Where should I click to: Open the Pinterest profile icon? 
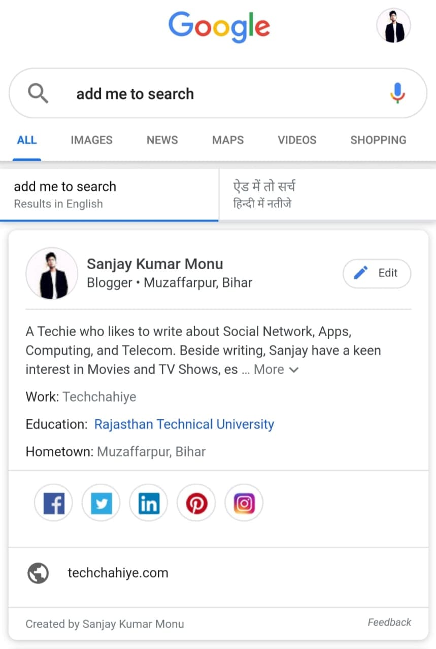click(196, 503)
